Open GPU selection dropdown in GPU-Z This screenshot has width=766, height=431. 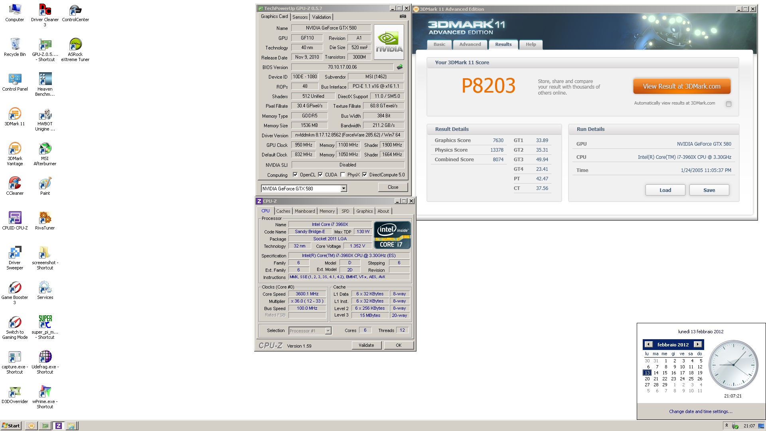[344, 188]
